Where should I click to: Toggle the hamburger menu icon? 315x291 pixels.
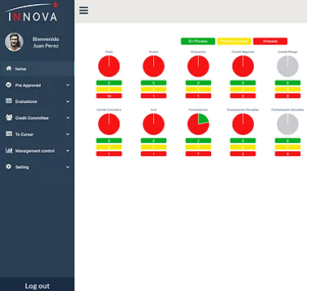tap(84, 10)
